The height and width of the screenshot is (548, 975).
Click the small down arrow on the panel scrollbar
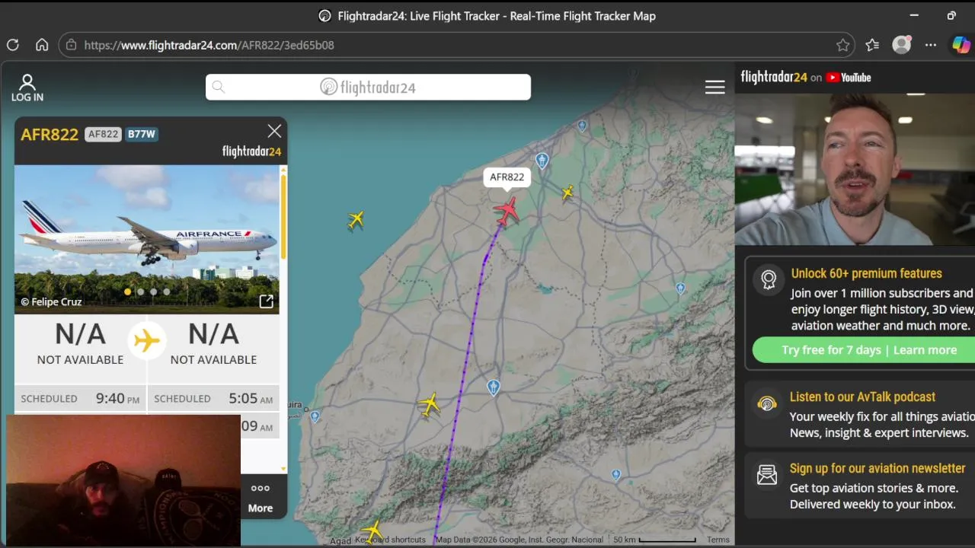click(x=284, y=469)
